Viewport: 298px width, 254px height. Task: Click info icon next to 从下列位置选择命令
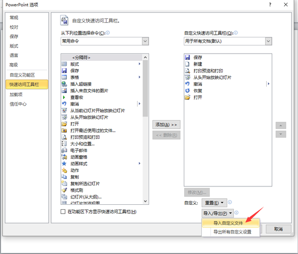[x=108, y=33]
